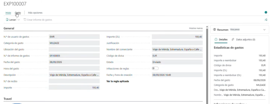Click the Des... description row in statistics

[x=239, y=90]
